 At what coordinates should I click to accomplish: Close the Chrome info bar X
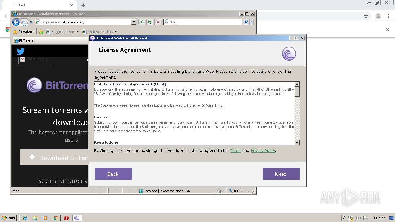click(388, 30)
